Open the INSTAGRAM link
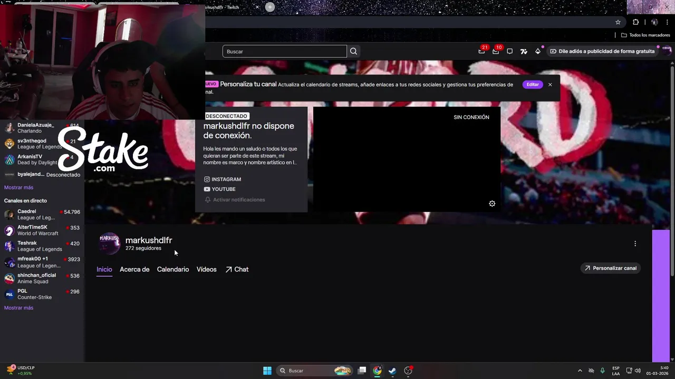 tap(223, 179)
